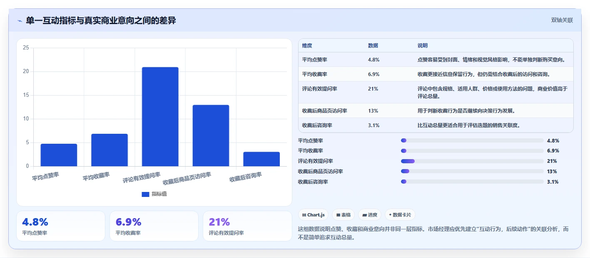Viewport: 590px width, 258px height.
Task: Select the 进度 chip
Action: (370, 215)
